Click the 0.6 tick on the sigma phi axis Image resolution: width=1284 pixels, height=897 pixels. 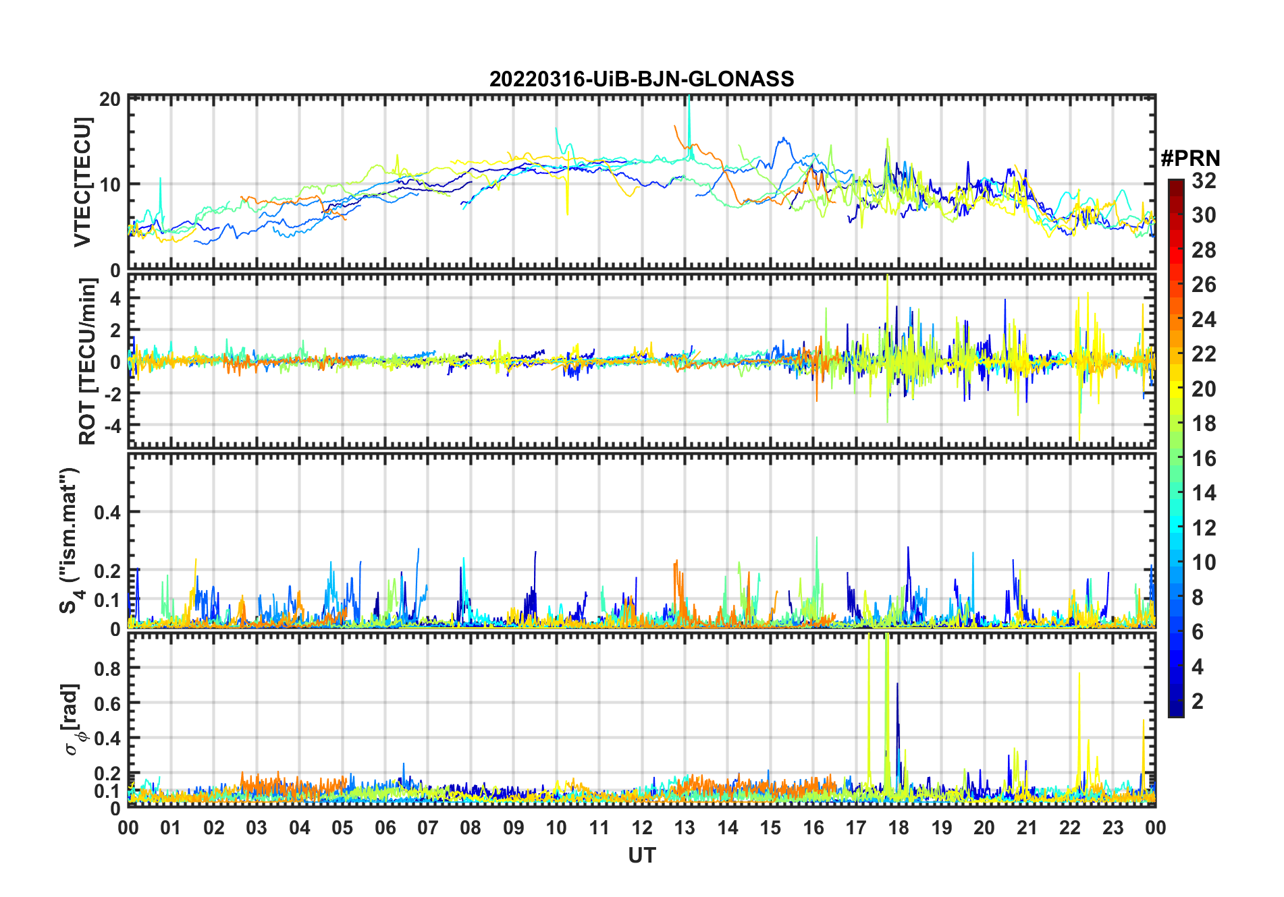coord(107,703)
